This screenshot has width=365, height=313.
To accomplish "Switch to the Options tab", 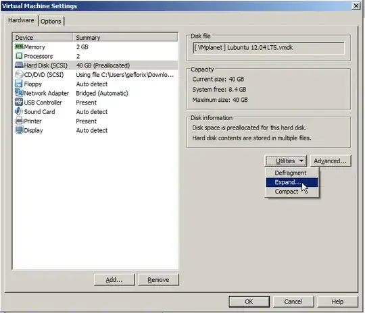I will [51, 22].
